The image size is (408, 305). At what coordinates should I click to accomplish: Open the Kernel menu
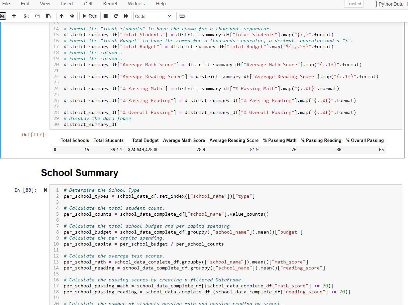pos(110,4)
